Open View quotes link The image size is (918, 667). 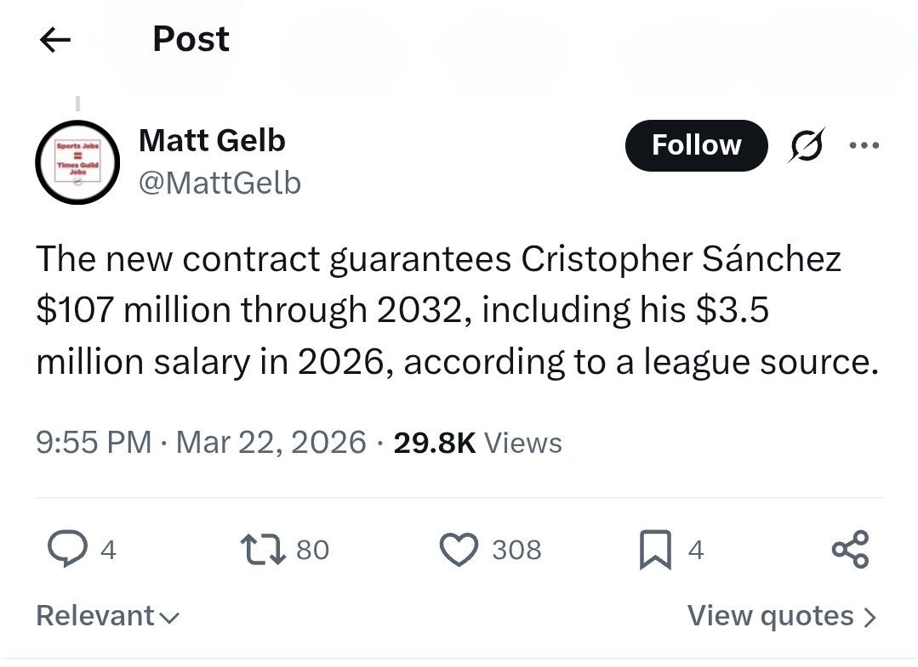click(x=781, y=616)
